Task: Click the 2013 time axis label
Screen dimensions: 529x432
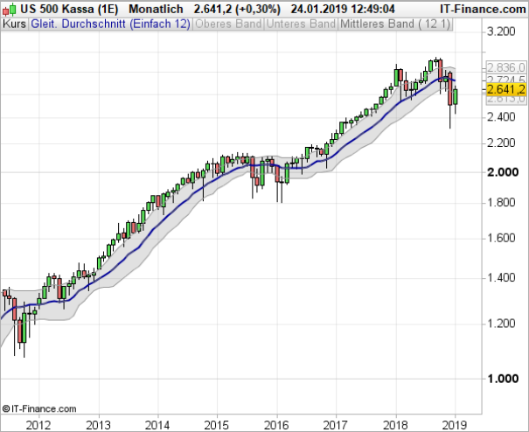Action: coord(99,425)
